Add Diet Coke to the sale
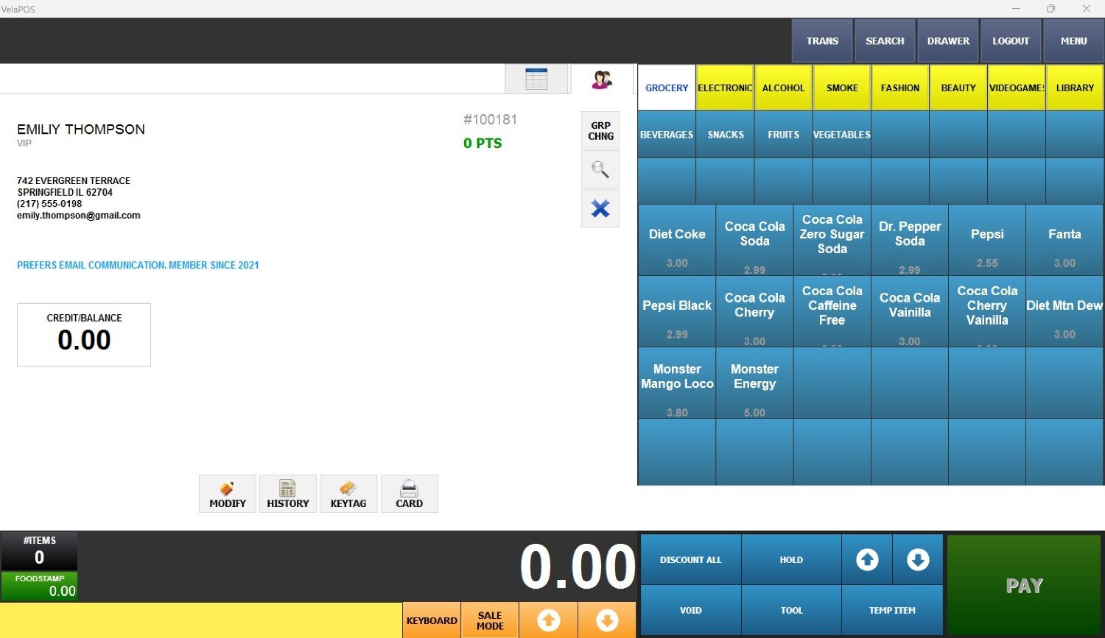This screenshot has height=638, width=1105. tap(677, 240)
